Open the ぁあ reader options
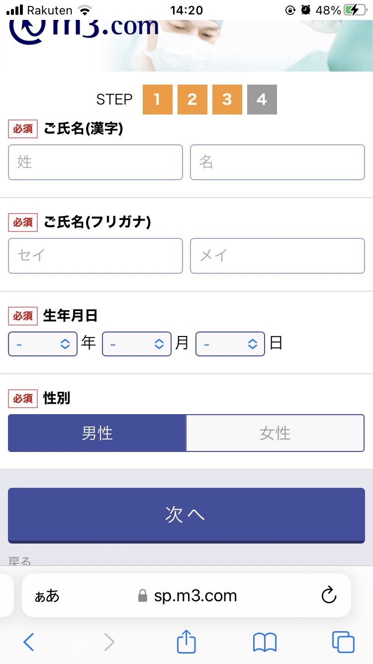373x664 pixels. coord(47,596)
